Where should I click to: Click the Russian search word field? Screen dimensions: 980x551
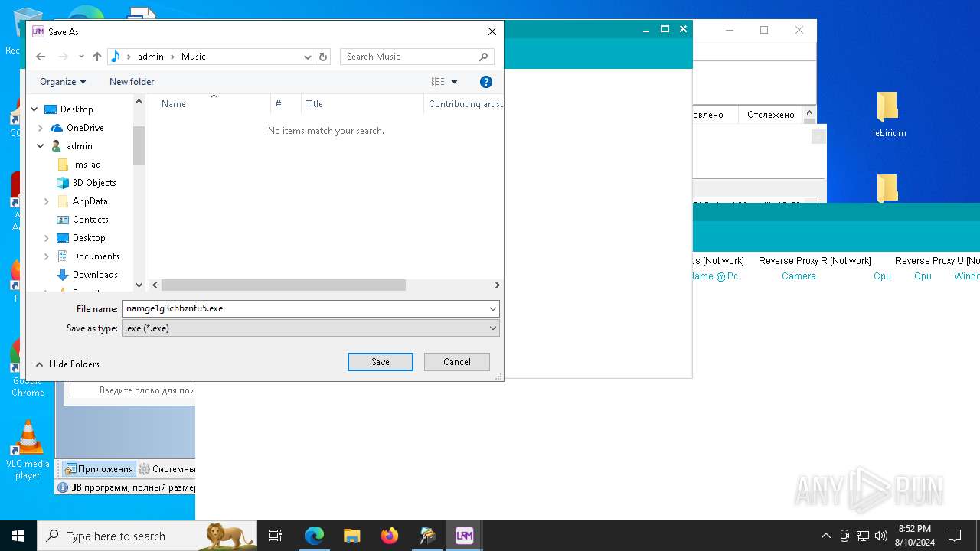point(132,390)
